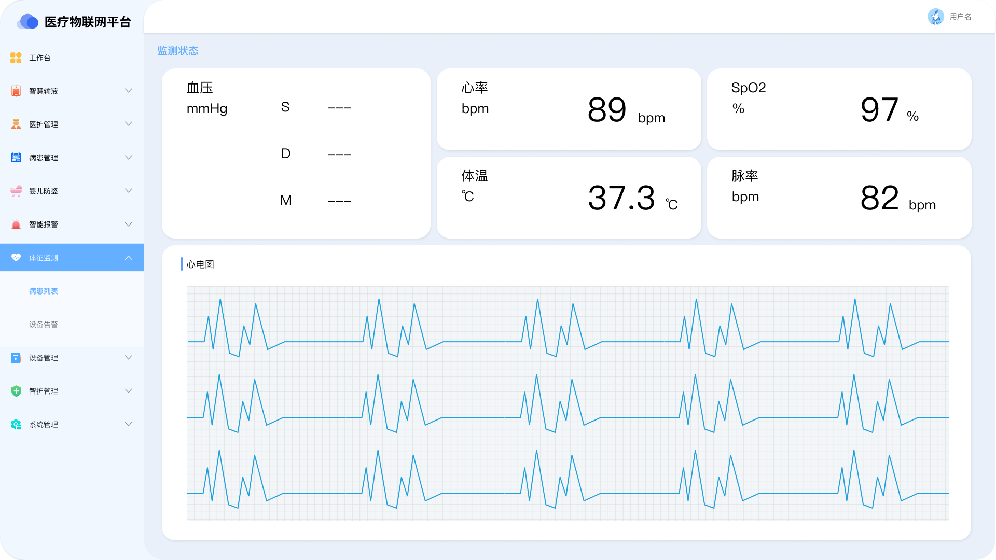Viewport: 996px width, 560px height.
Task: Click the 系统管理 gear icon
Action: coord(16,424)
